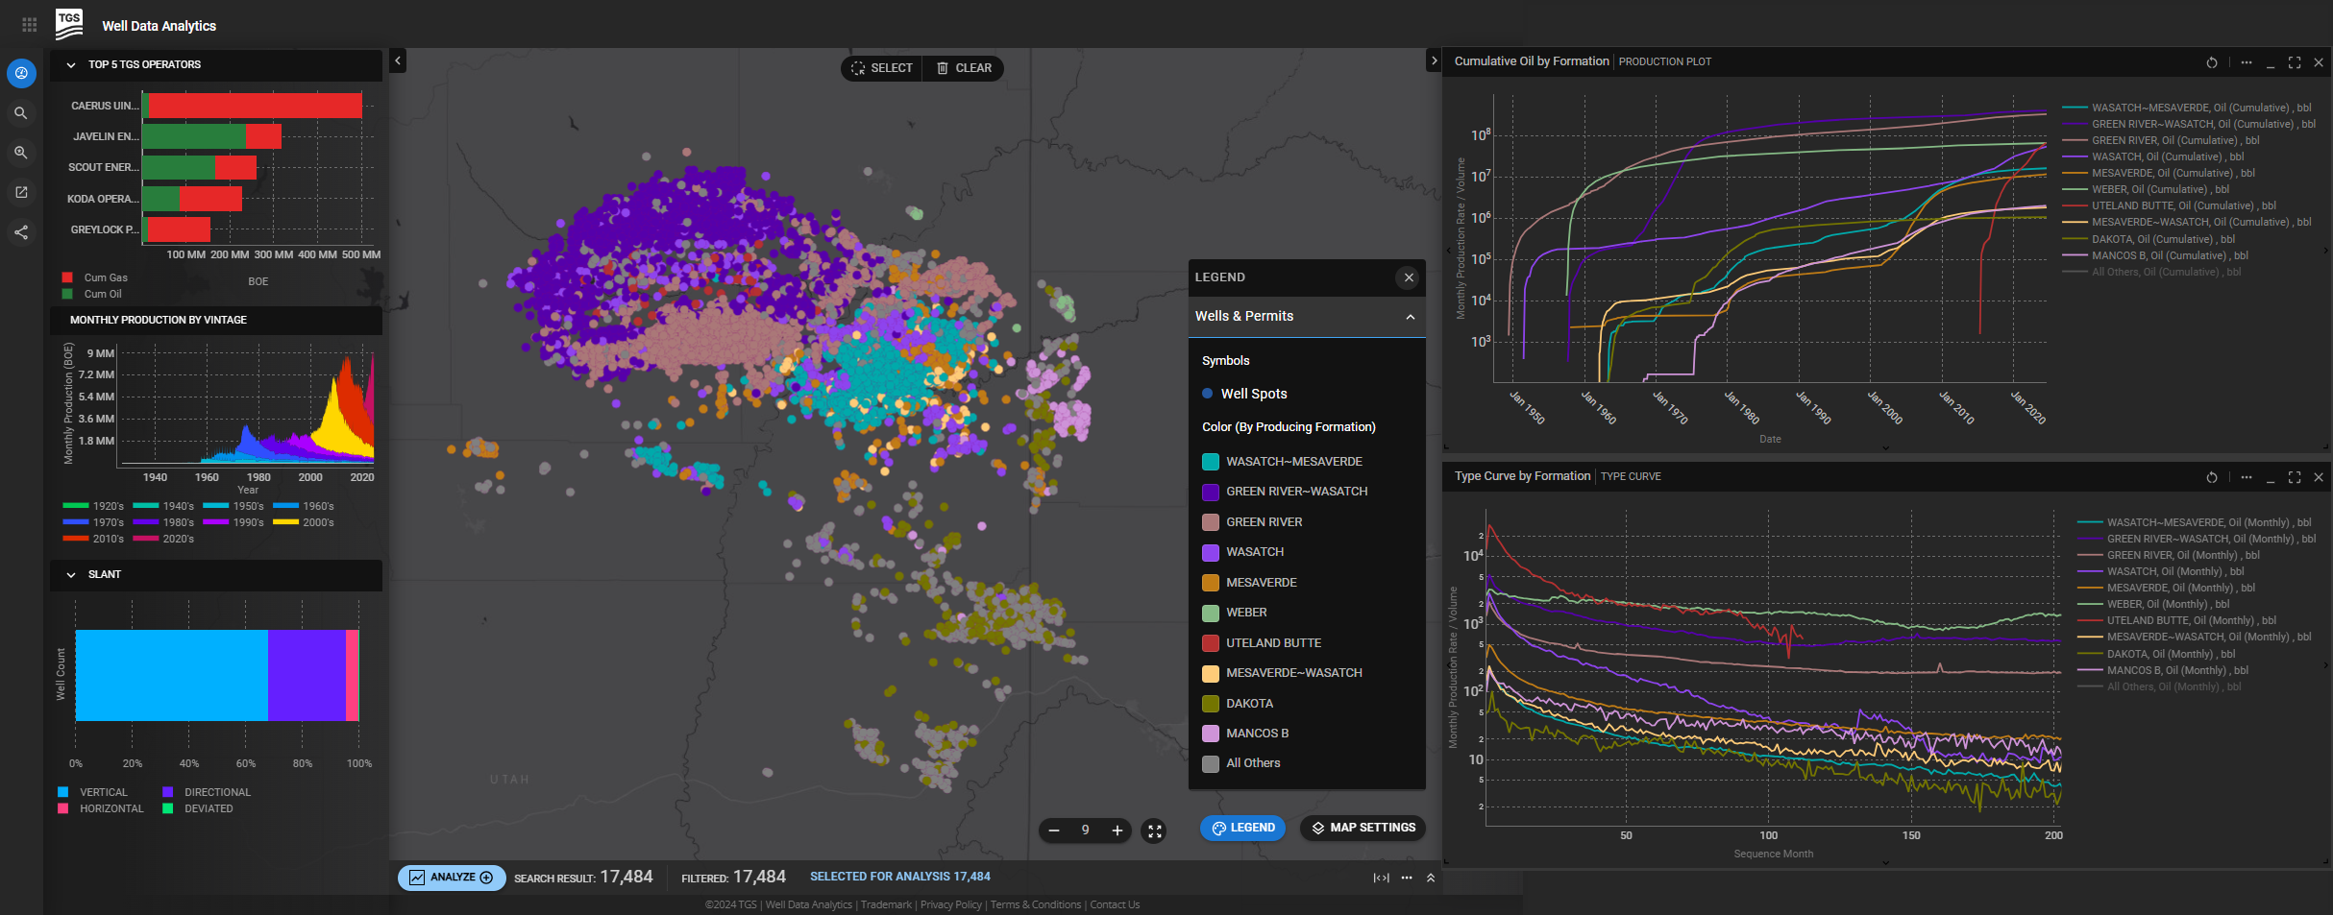Refresh the Cumulative Oil by Formation plot
The image size is (2333, 915).
point(2211,62)
